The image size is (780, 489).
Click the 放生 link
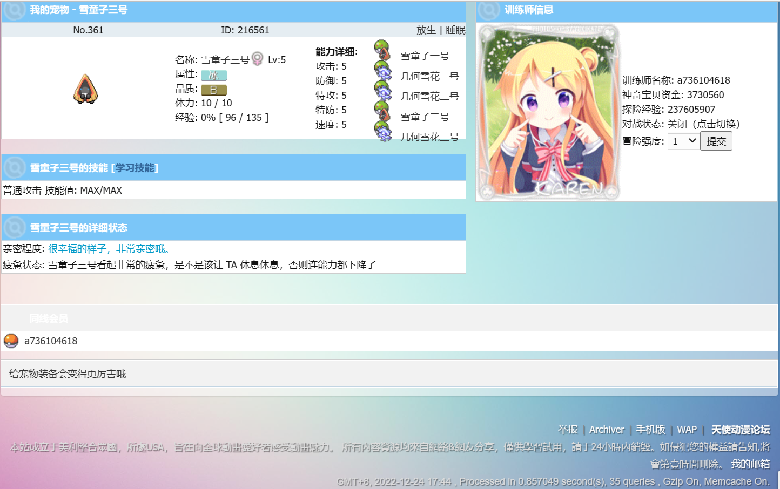(426, 30)
